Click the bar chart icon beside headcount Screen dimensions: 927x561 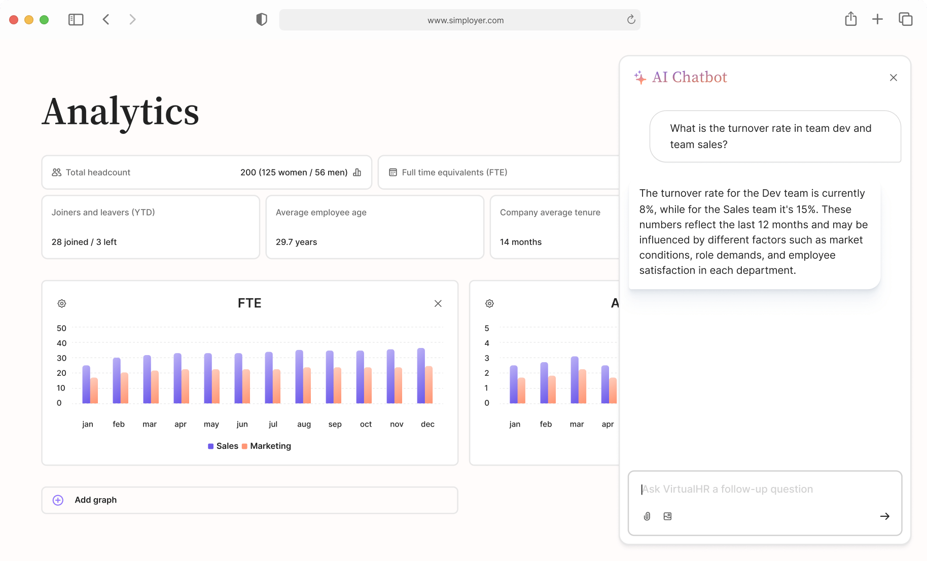pyautogui.click(x=357, y=172)
